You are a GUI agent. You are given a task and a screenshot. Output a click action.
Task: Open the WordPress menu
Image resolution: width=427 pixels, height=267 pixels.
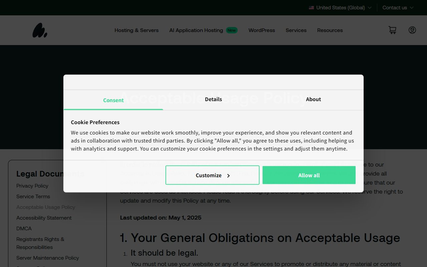pos(262,30)
